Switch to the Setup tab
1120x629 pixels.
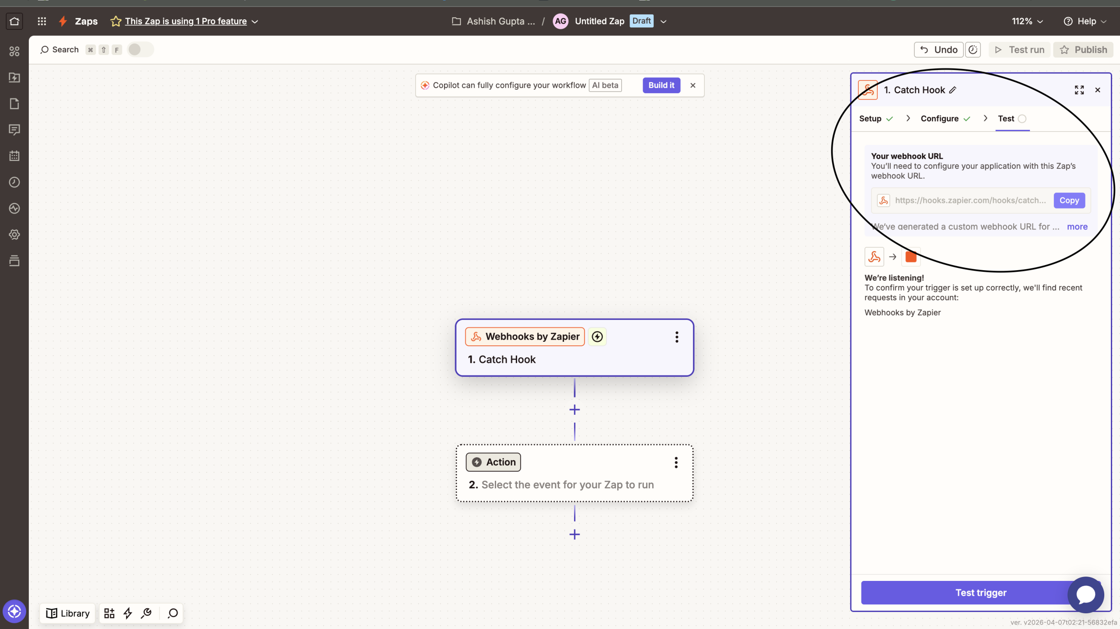(871, 118)
